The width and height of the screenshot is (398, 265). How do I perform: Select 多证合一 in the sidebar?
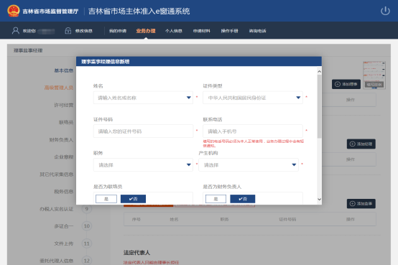tap(64, 226)
